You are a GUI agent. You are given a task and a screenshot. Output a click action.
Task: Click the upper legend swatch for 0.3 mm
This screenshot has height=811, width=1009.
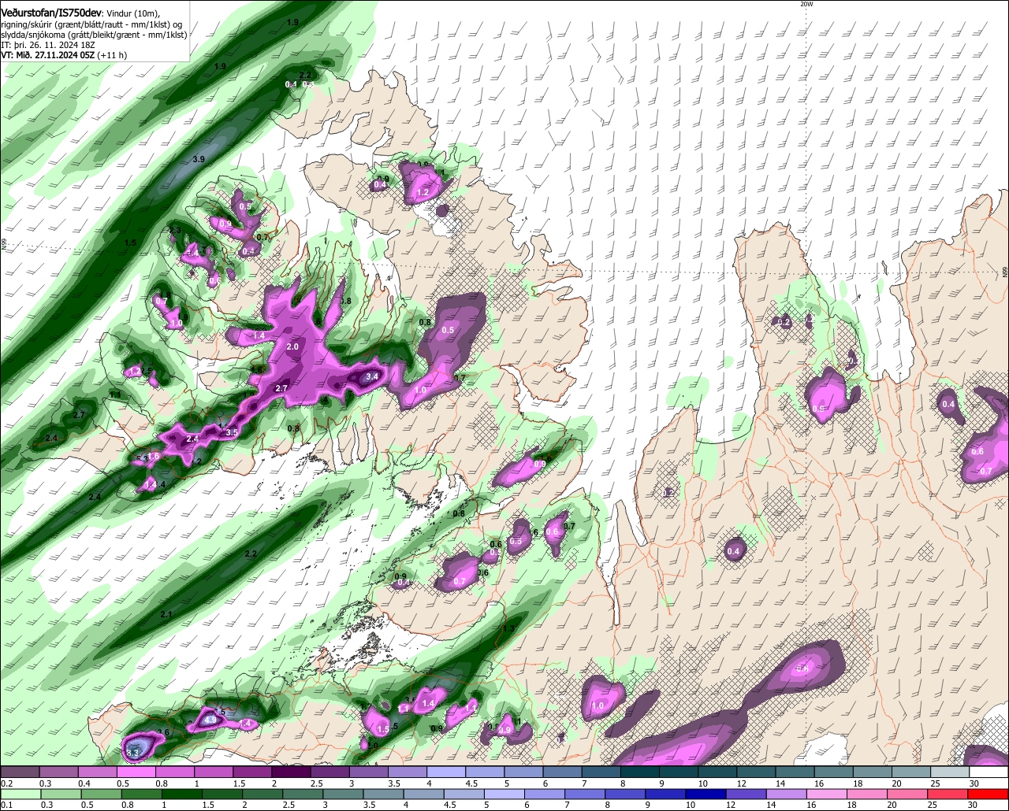(58, 772)
